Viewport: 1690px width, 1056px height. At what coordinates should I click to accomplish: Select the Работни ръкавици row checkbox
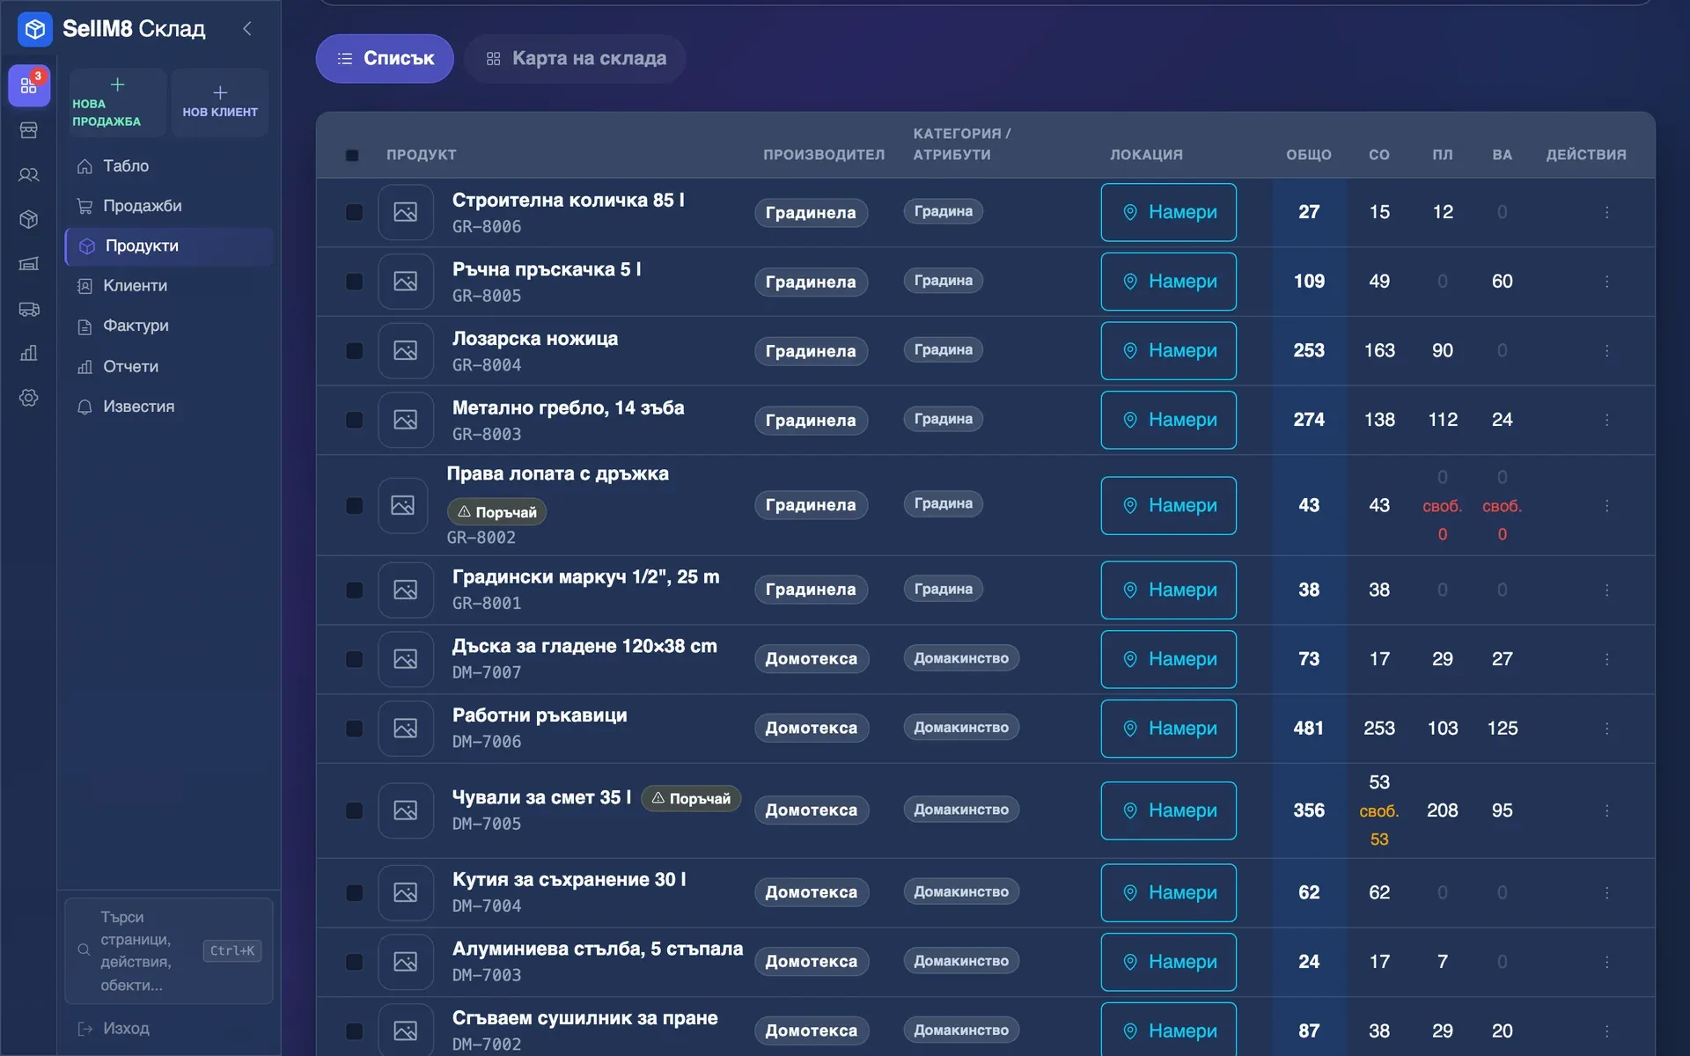point(354,729)
